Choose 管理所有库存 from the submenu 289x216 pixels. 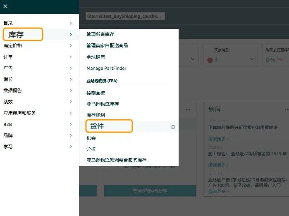tap(100, 34)
